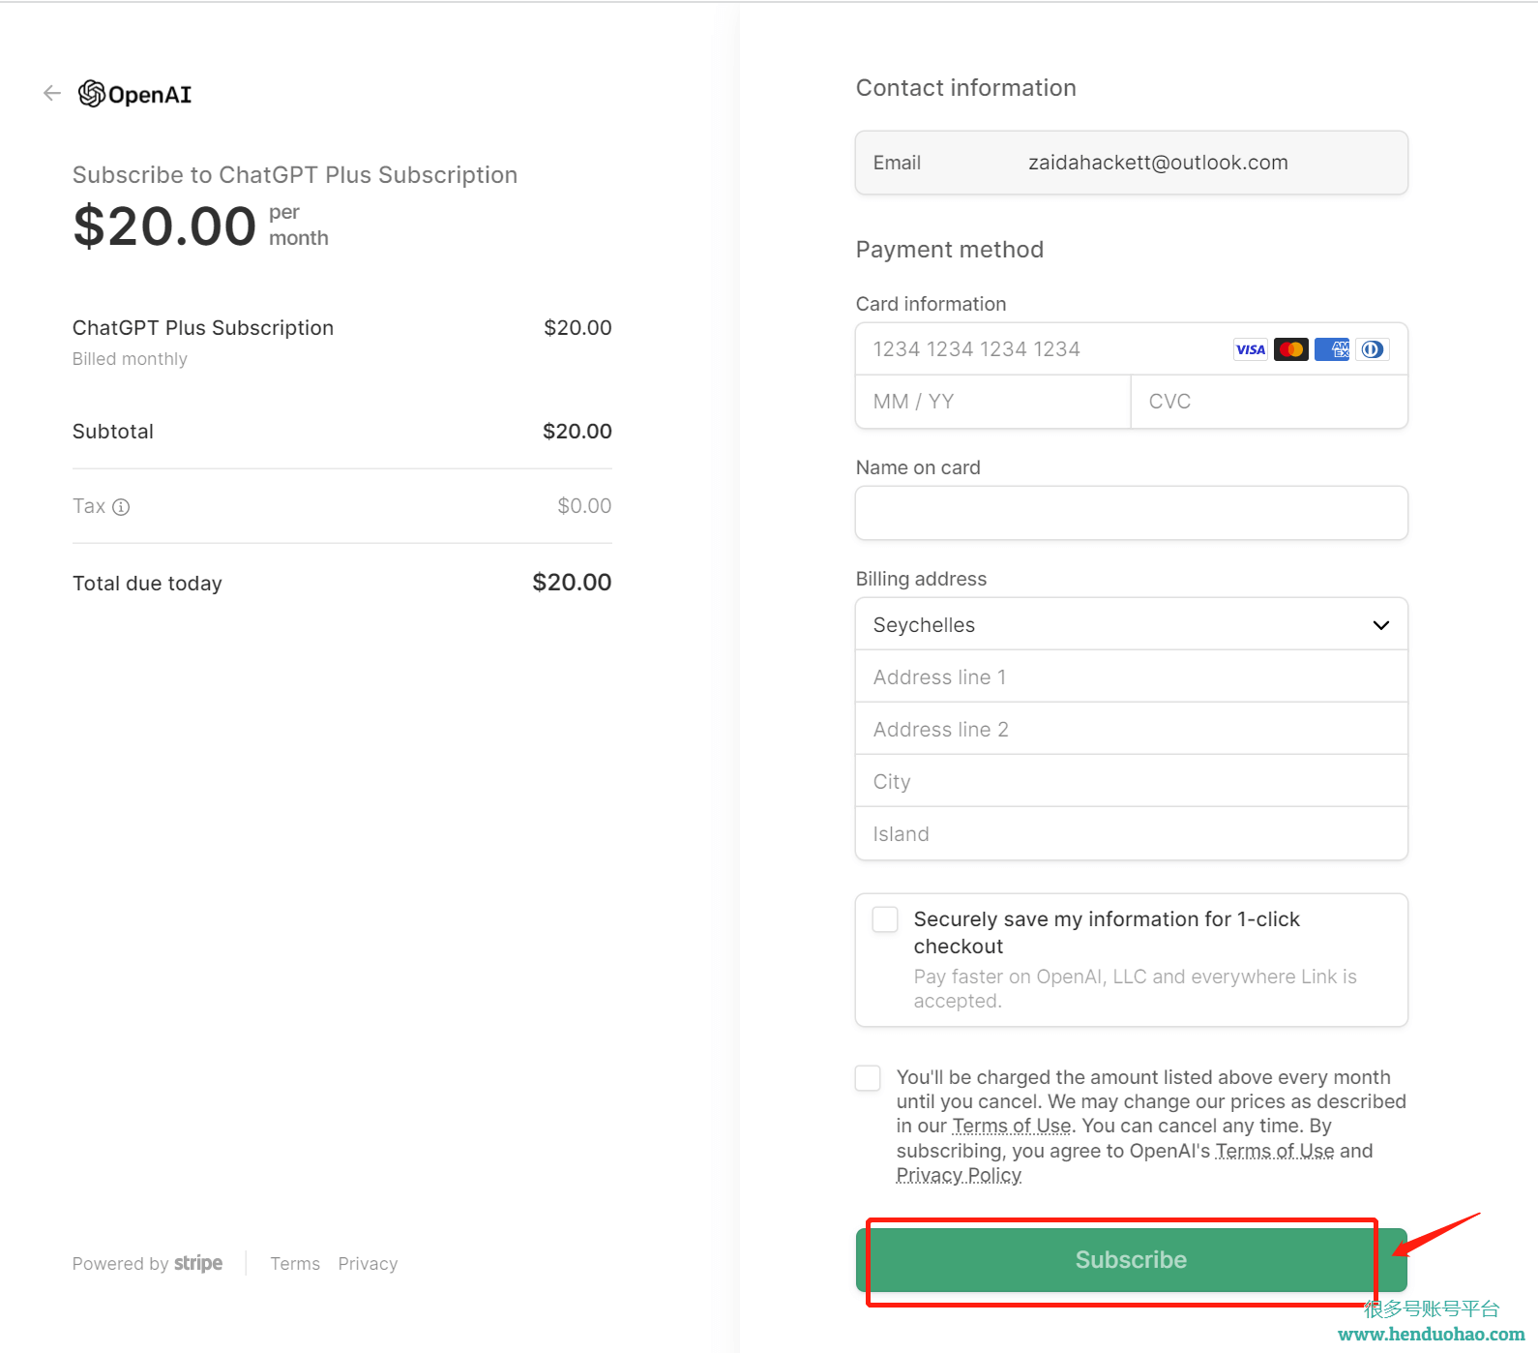Click the 'ChatGPT Plus Subscription' line item
The width and height of the screenshot is (1538, 1353).
(x=203, y=328)
